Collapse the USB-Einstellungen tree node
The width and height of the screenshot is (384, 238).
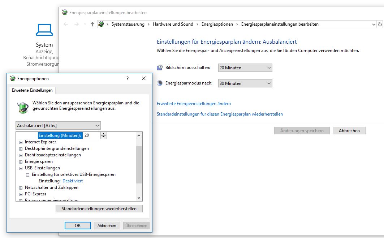coord(21,168)
